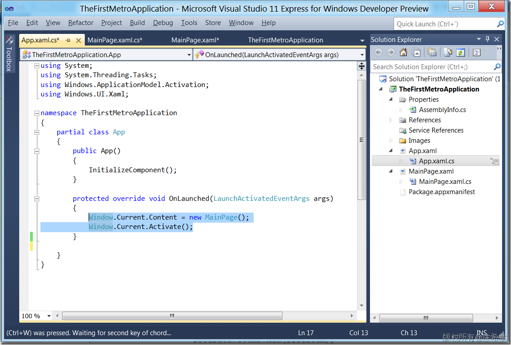This screenshot has width=511, height=345.
Task: Click the Collapse All icon in Solution Explorer
Action: click(x=416, y=53)
